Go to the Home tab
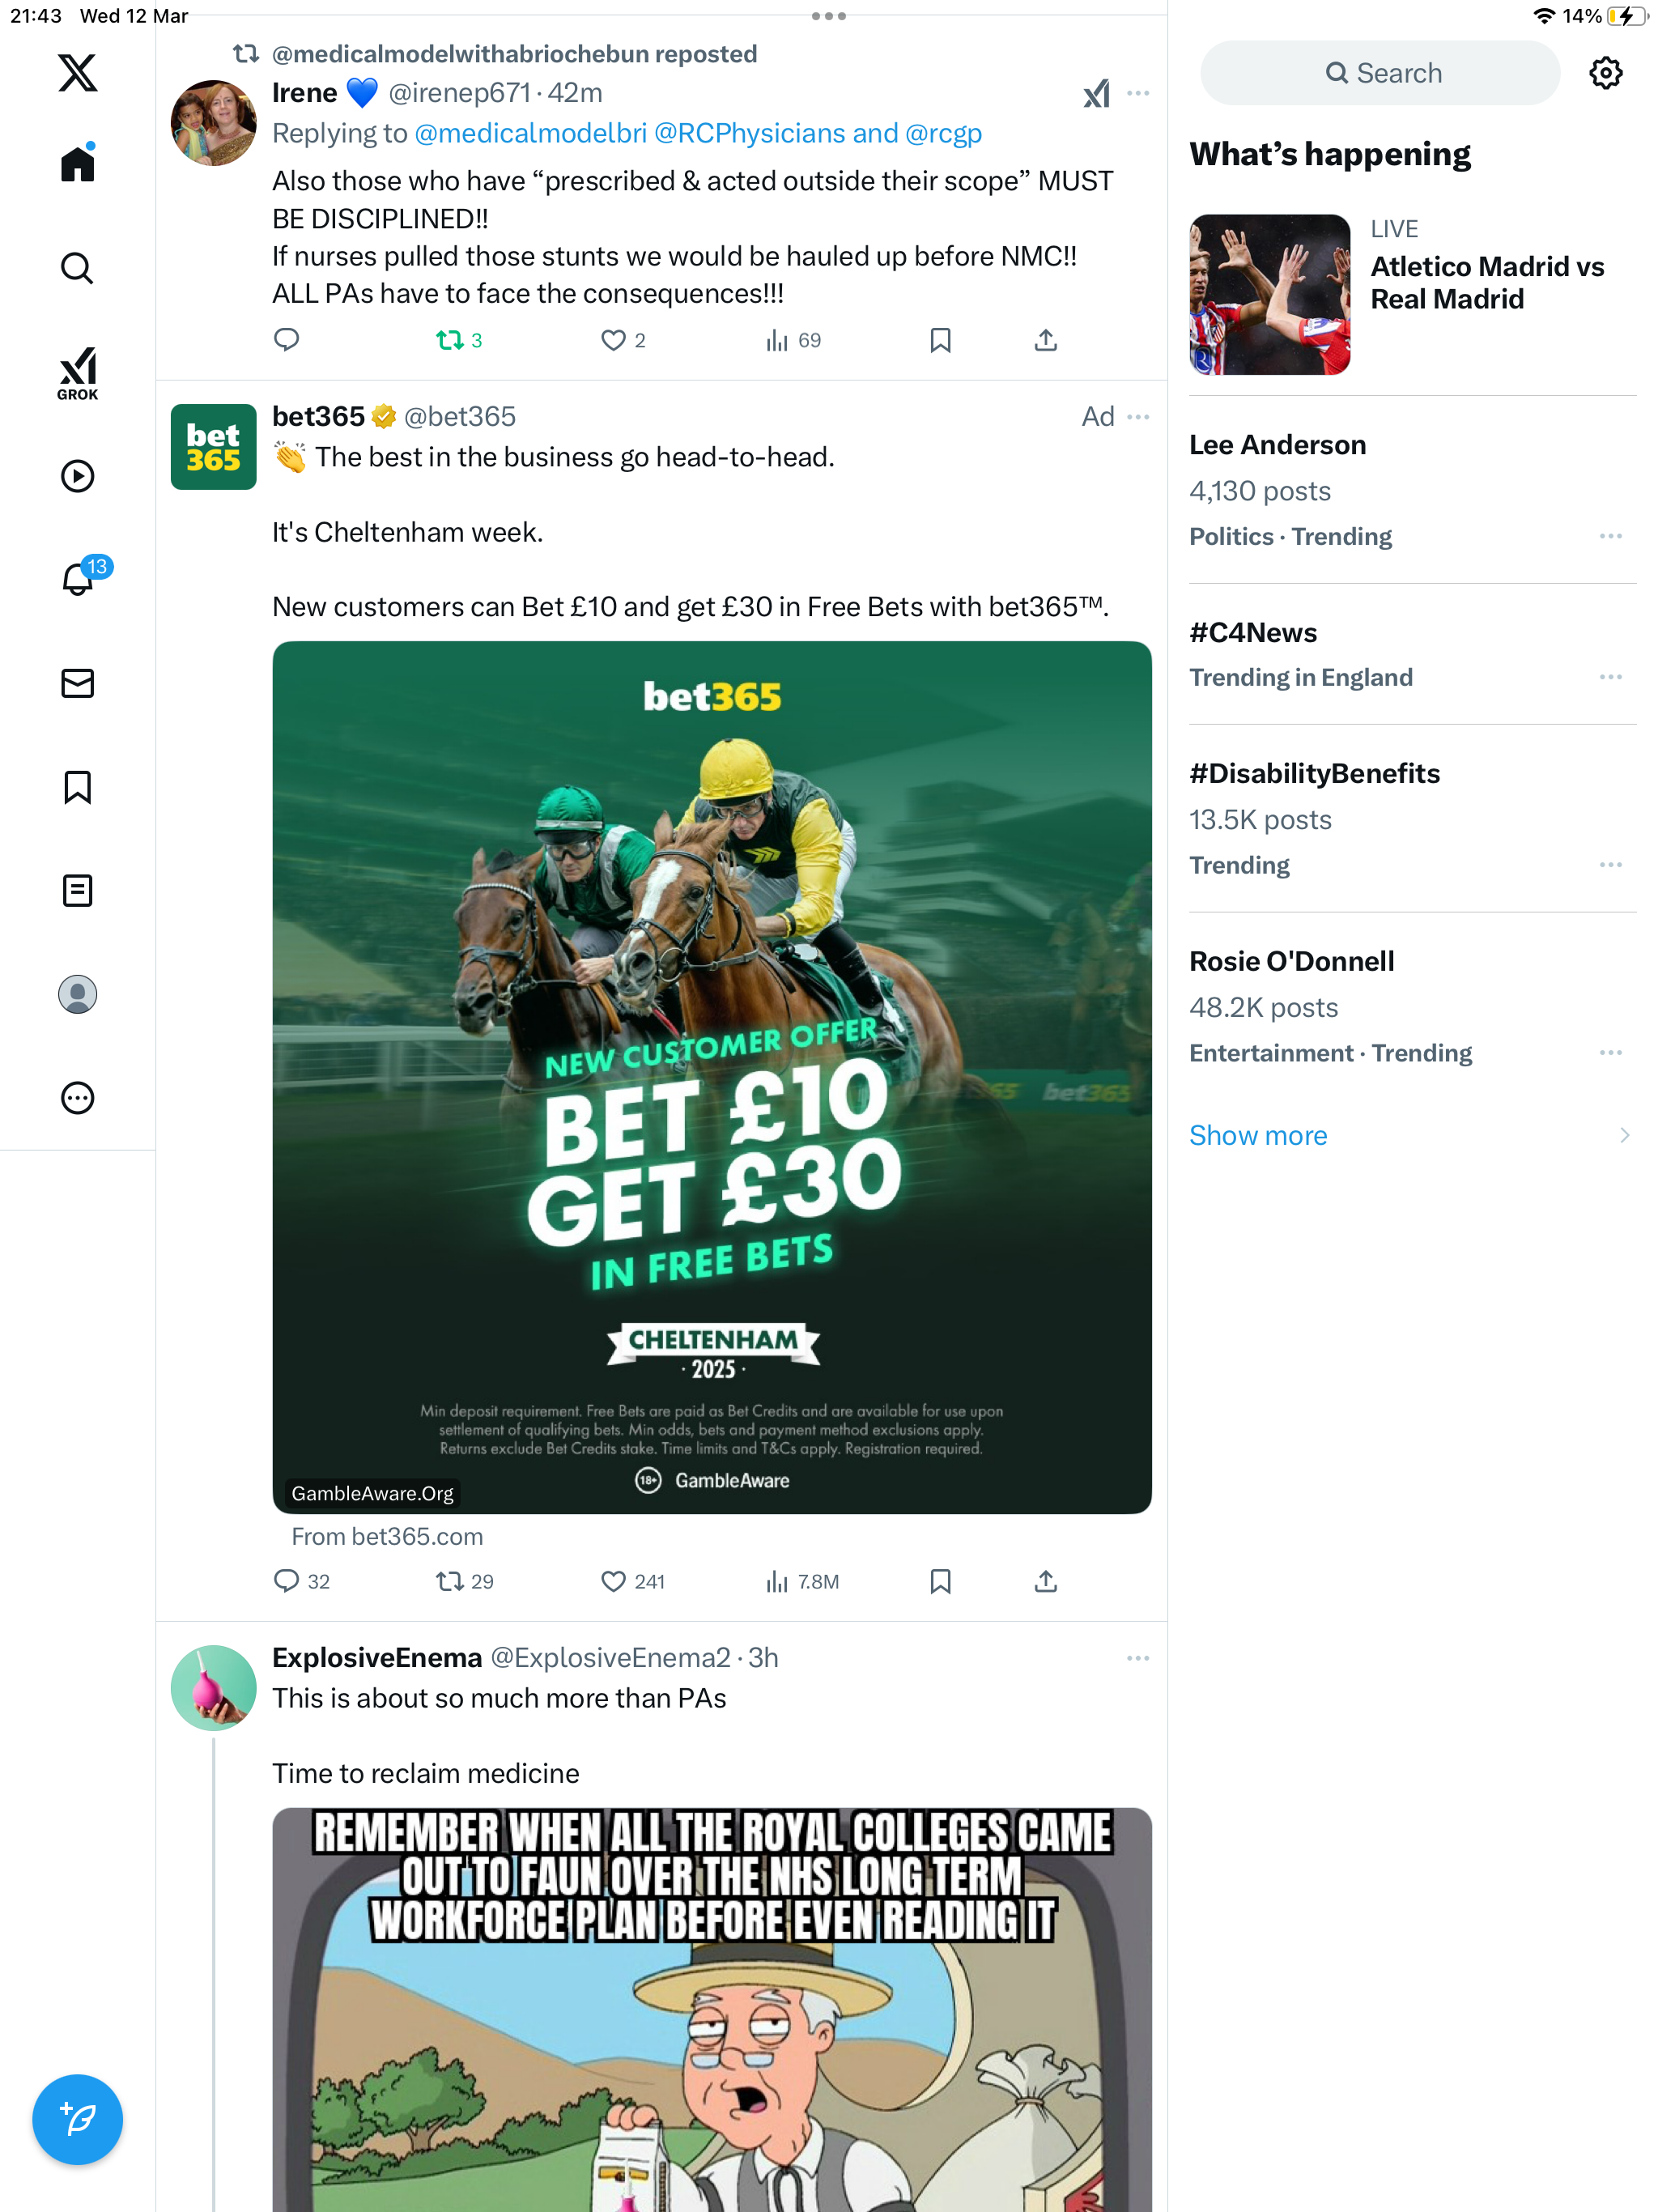1658x2212 pixels. point(77,163)
